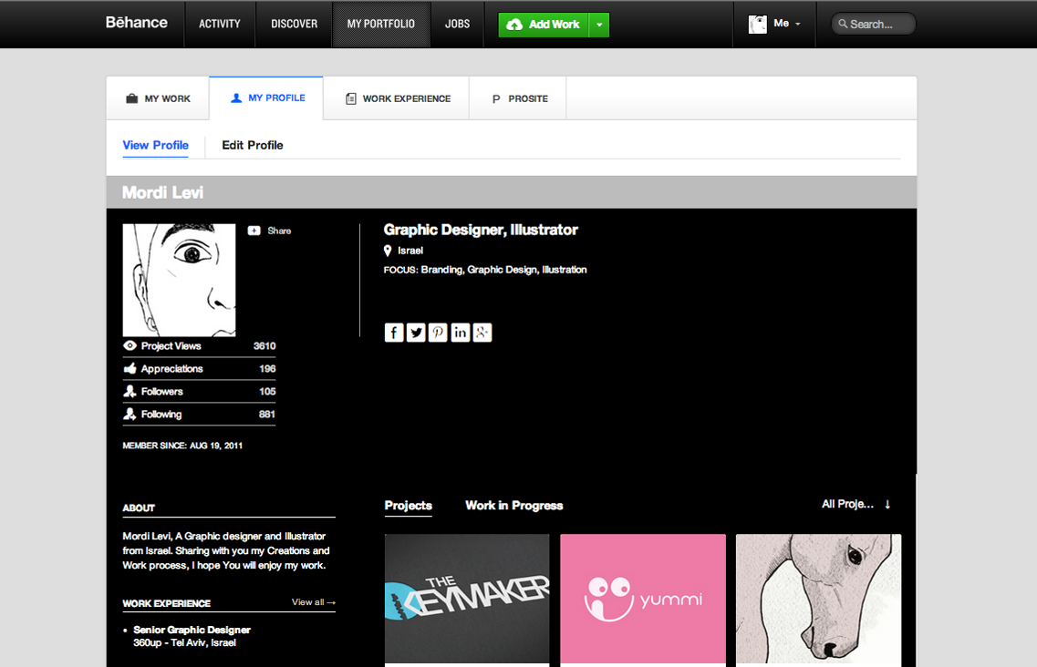Screen dimensions: 1037x667
Task: Click the thumbs-up icon beside Appreciations
Action: 130,368
